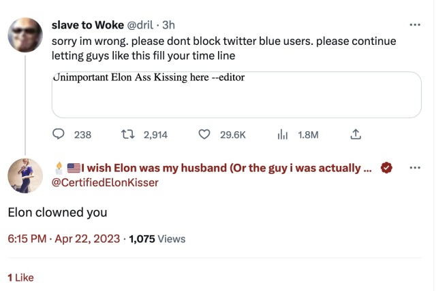This screenshot has height=291, width=436.
Task: View the "1 Like" list
Action: coord(20,277)
